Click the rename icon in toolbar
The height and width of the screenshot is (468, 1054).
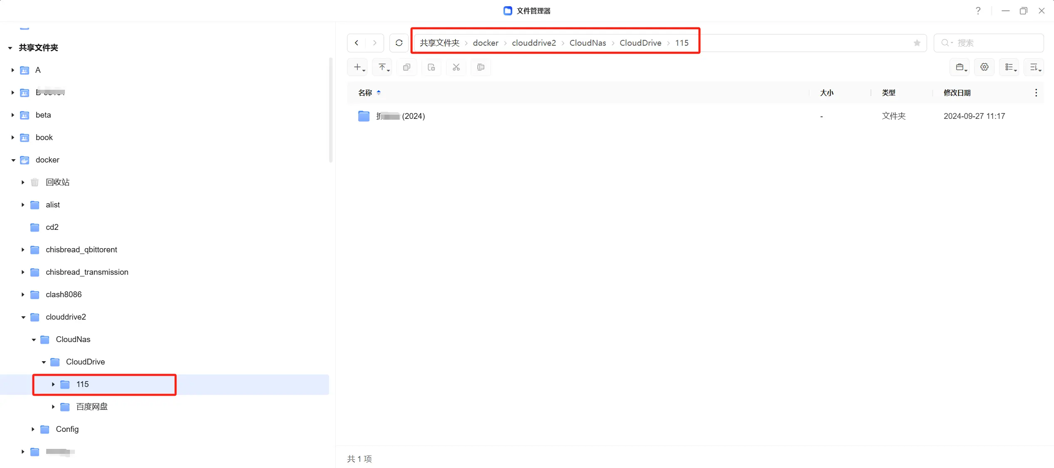click(x=481, y=67)
